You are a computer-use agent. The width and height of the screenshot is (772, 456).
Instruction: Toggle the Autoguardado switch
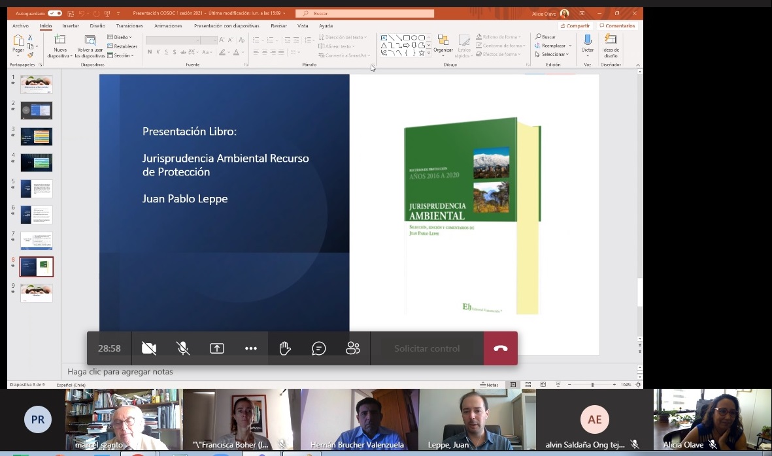tap(55, 13)
